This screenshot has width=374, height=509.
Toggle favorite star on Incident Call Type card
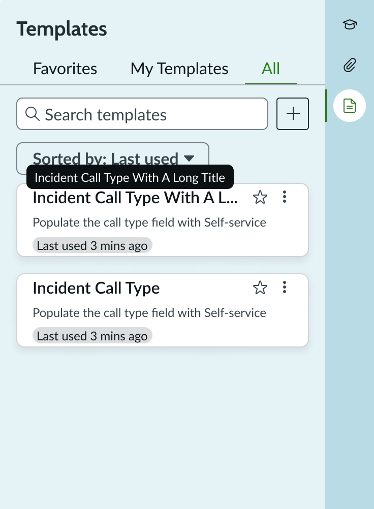pos(260,288)
